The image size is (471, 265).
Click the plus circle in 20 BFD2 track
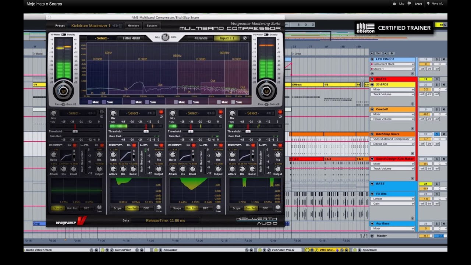[412, 104]
